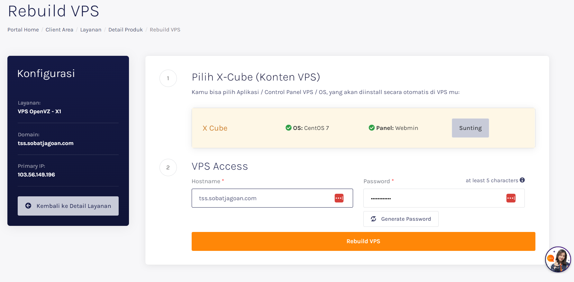Click the VPS Access heading
Viewport: 574px width, 282px height.
coord(220,167)
